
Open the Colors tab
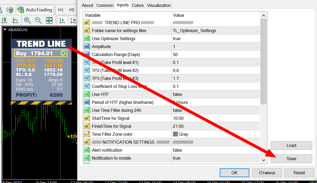click(x=138, y=5)
